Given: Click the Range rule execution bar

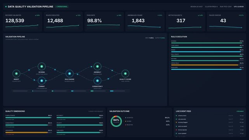Looking at the screenshot, I should [207, 52].
